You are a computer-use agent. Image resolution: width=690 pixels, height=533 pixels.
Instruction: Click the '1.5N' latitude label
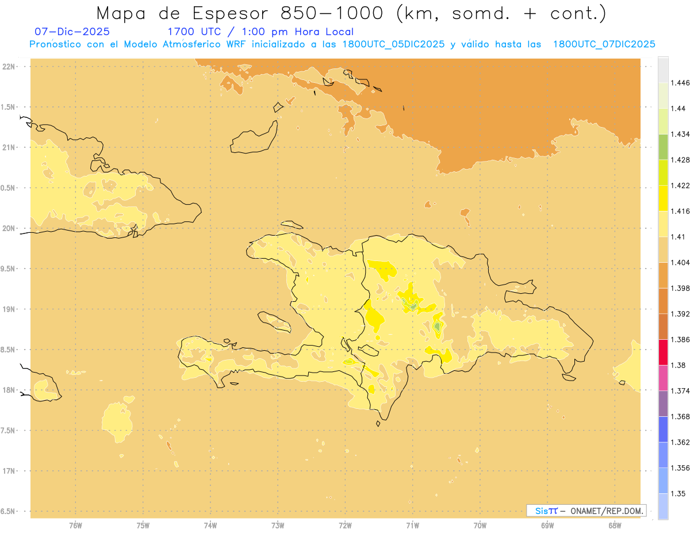pos(9,107)
